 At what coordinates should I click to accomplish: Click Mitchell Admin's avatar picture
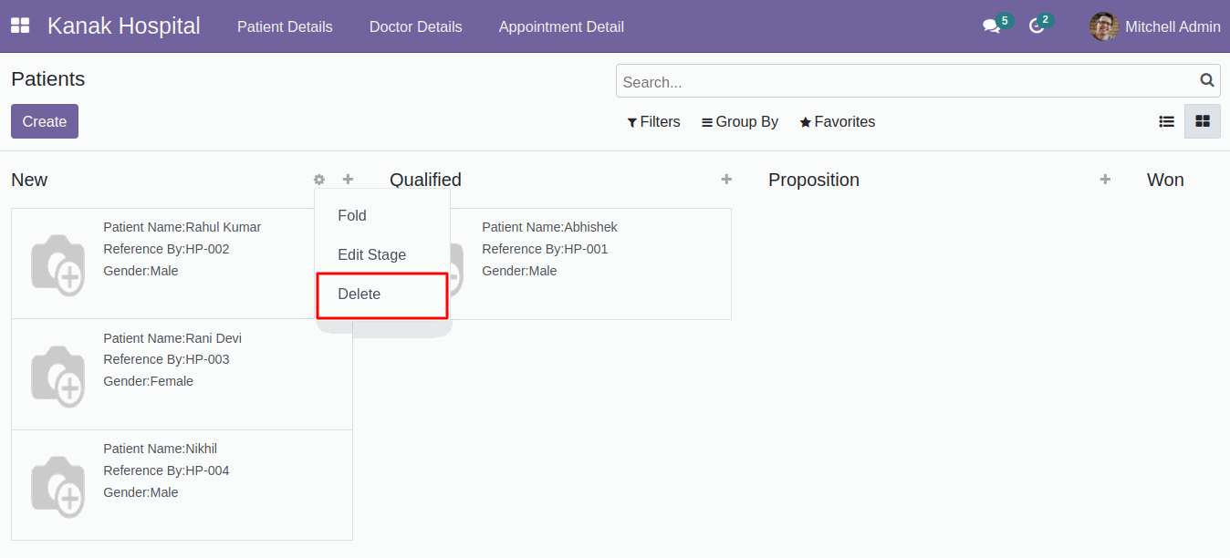pos(1104,26)
